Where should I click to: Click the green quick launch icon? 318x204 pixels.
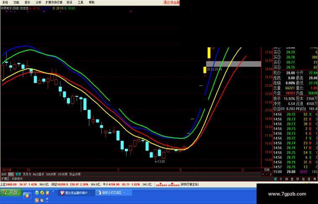tap(37, 193)
